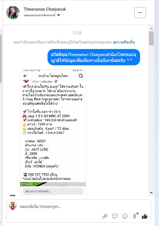
Task: Open Theeranun Chaiyaruk name header
Action: (45, 9)
